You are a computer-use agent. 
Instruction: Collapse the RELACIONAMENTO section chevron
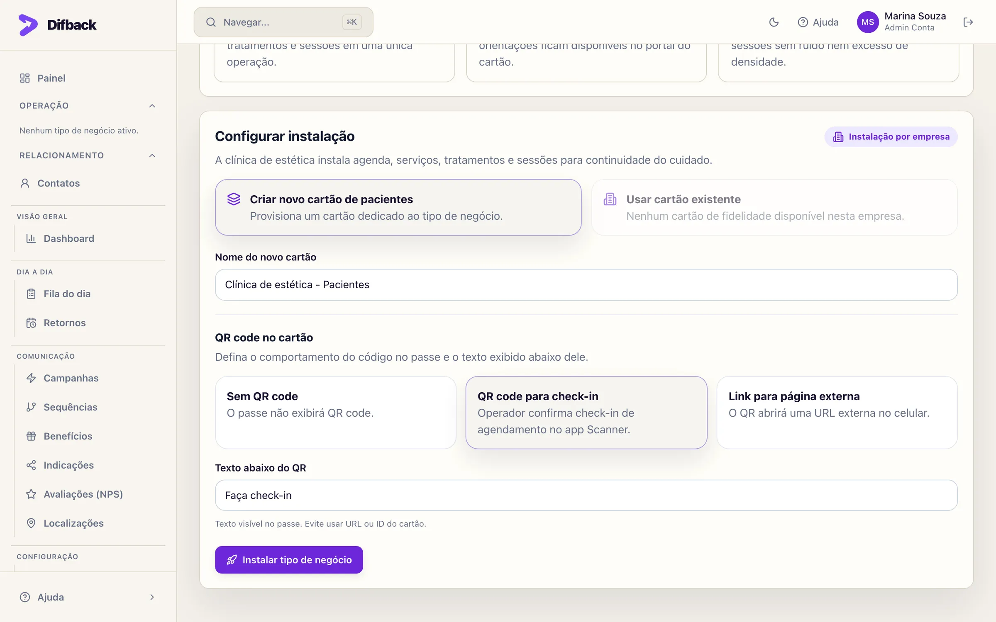(152, 155)
